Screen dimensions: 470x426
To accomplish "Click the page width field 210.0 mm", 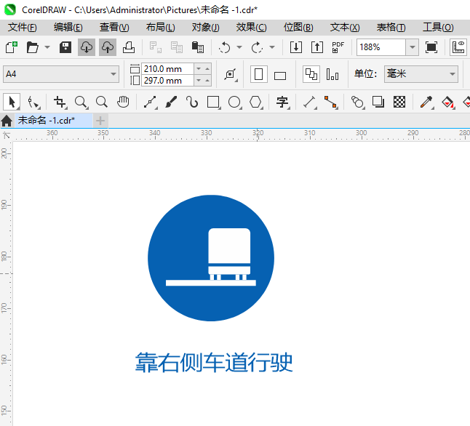I will (167, 69).
